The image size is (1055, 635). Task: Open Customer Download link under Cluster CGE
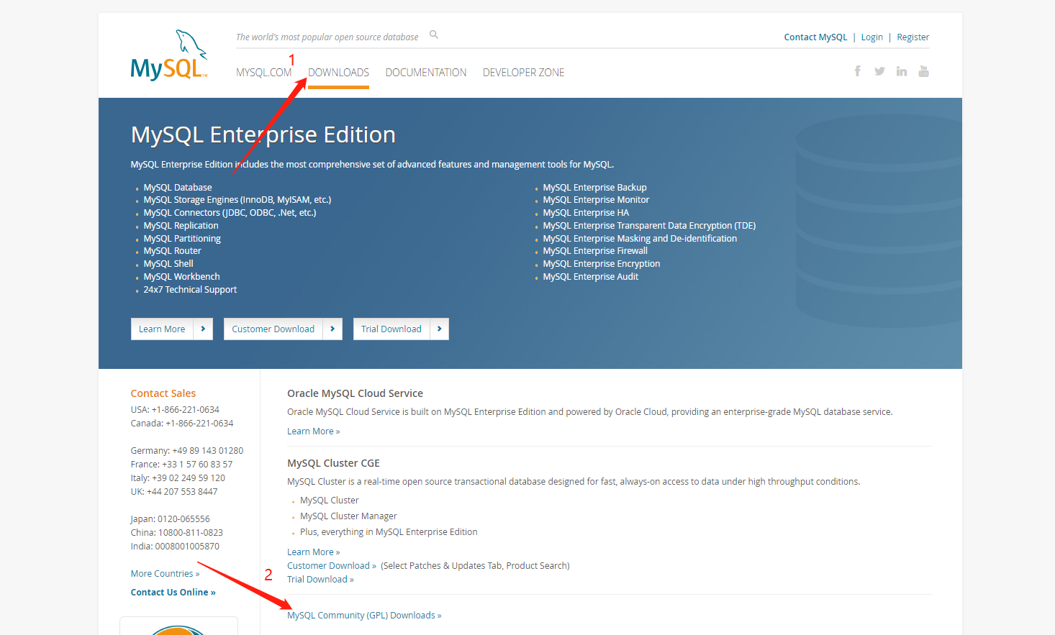coord(332,566)
